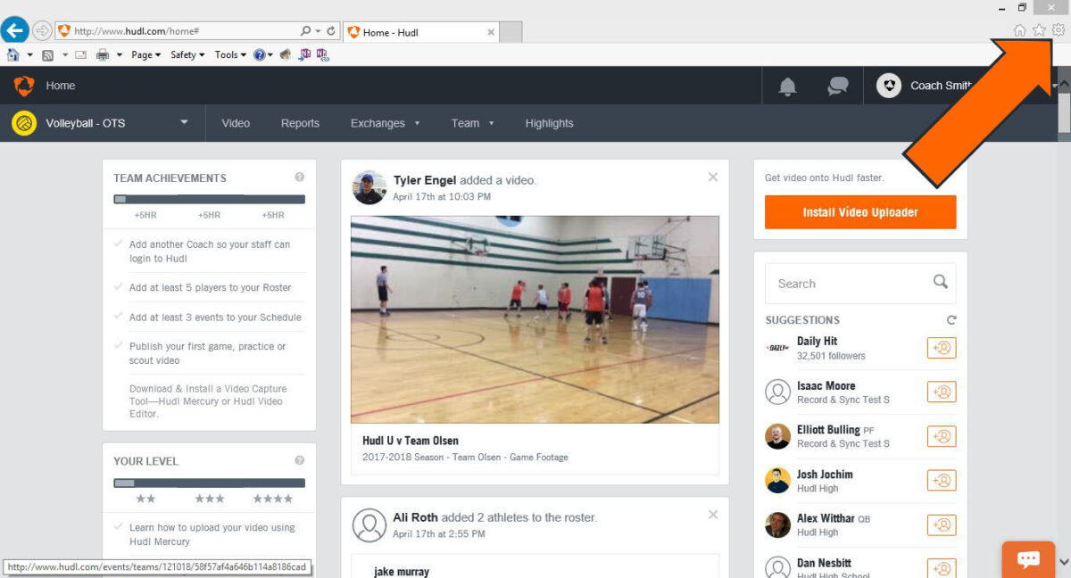Open Daily Hit suggestion name
Viewport: 1071px width, 578px height.
pos(817,341)
